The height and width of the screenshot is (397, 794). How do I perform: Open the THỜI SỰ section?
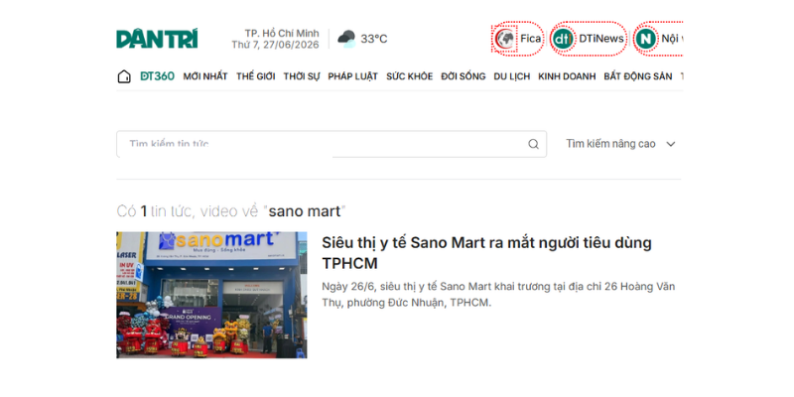tap(302, 76)
